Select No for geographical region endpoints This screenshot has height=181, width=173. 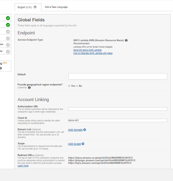[x=77, y=86]
